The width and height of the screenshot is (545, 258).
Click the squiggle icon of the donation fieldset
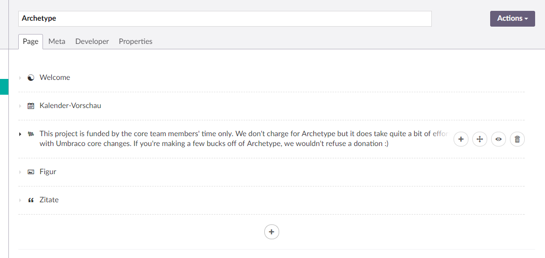31,134
